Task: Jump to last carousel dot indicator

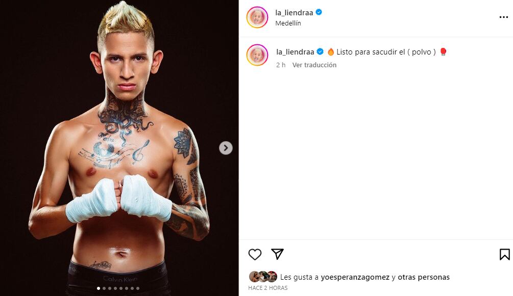Action: click(138, 288)
